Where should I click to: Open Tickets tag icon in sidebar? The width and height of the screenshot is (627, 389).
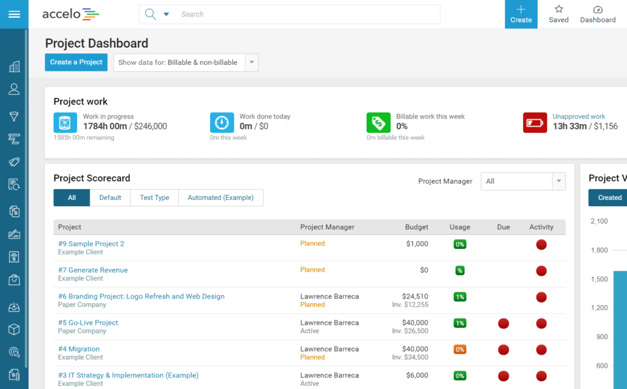[x=14, y=161]
